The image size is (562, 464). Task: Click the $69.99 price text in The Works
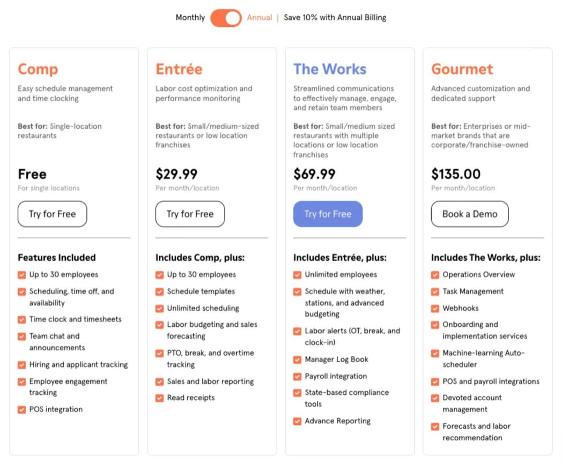314,174
